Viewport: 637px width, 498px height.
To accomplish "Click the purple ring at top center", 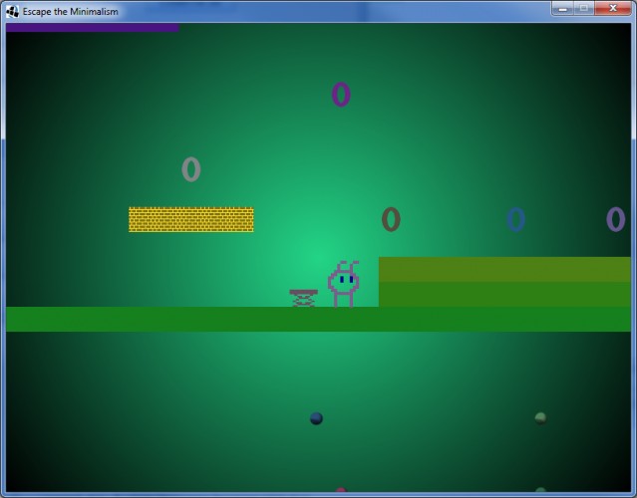I will pyautogui.click(x=341, y=95).
